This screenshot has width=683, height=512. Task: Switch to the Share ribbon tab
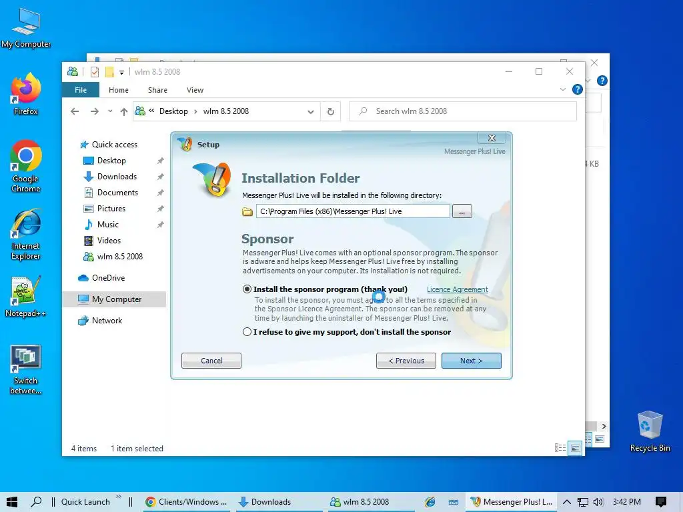[157, 90]
